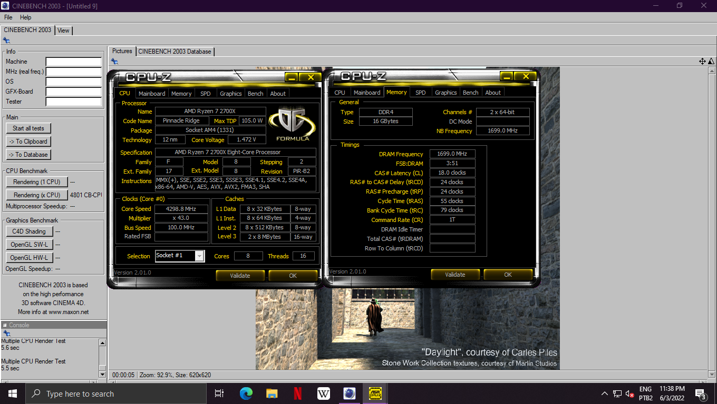Click the Console scrollbar up arrow
The width and height of the screenshot is (717, 404).
(103, 343)
